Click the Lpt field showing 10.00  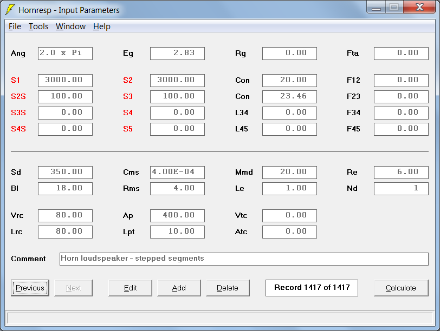coord(177,232)
